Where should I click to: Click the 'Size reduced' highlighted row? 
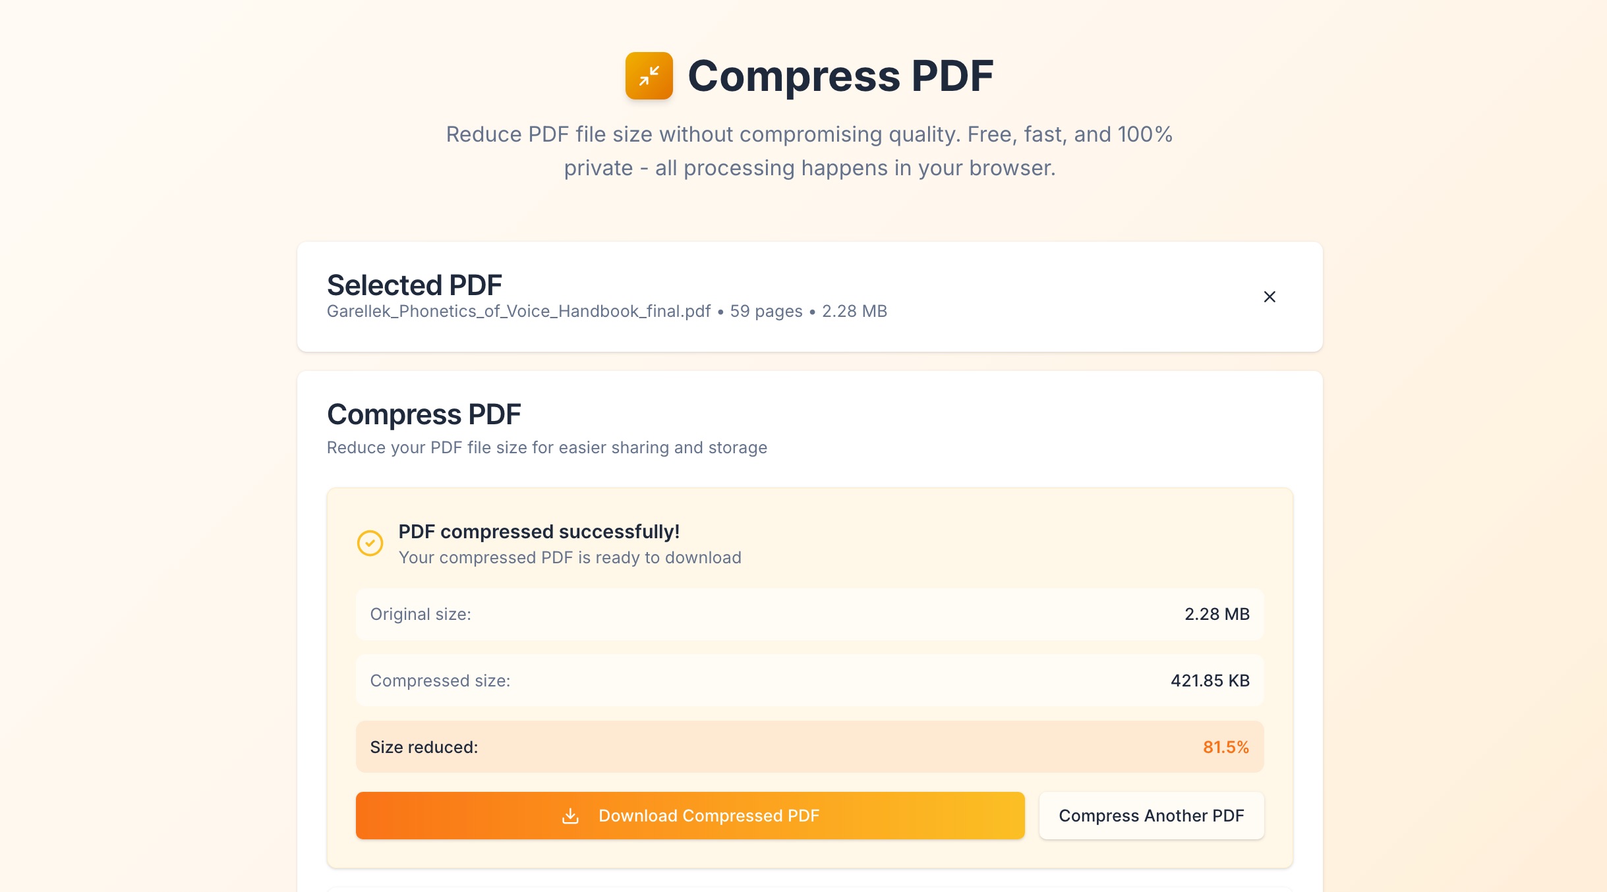pyautogui.click(x=809, y=746)
